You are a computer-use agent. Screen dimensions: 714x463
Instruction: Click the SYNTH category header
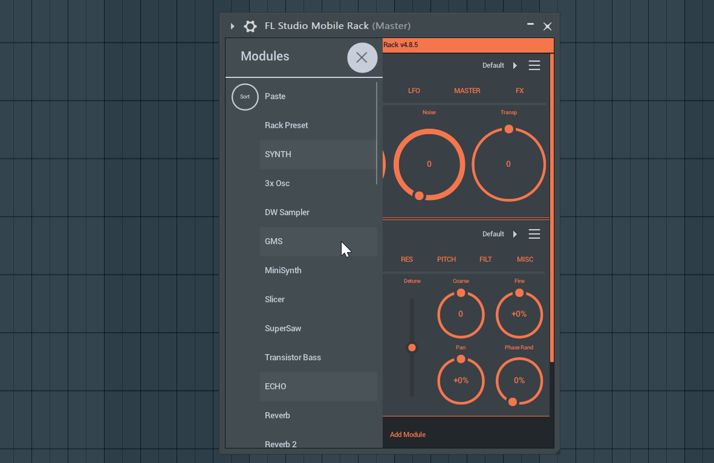[318, 154]
